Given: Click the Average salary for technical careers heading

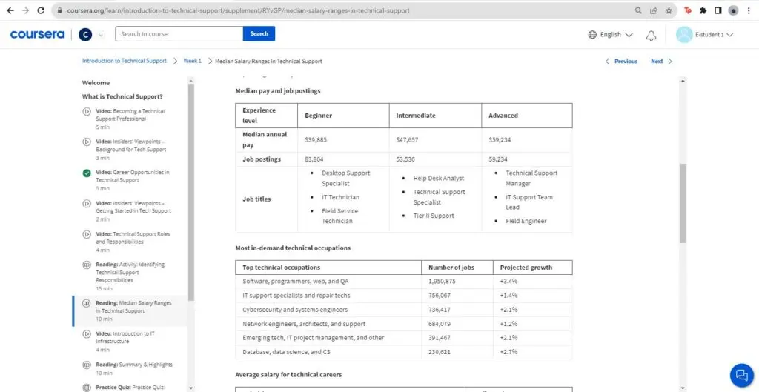Looking at the screenshot, I should click(x=288, y=374).
